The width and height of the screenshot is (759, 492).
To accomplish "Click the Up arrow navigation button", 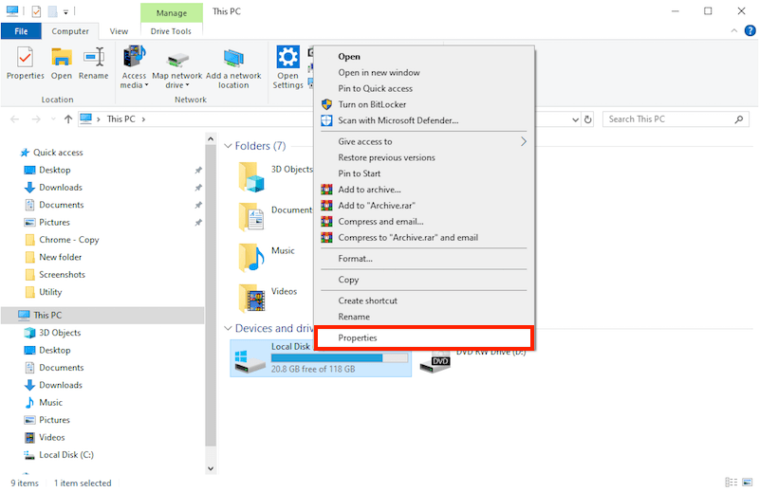I will (x=67, y=119).
